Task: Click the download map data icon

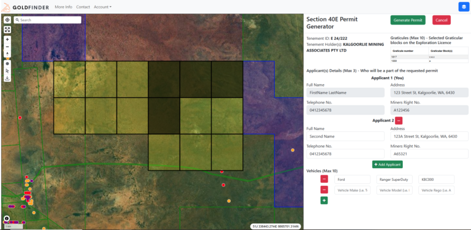Action: click(x=7, y=78)
